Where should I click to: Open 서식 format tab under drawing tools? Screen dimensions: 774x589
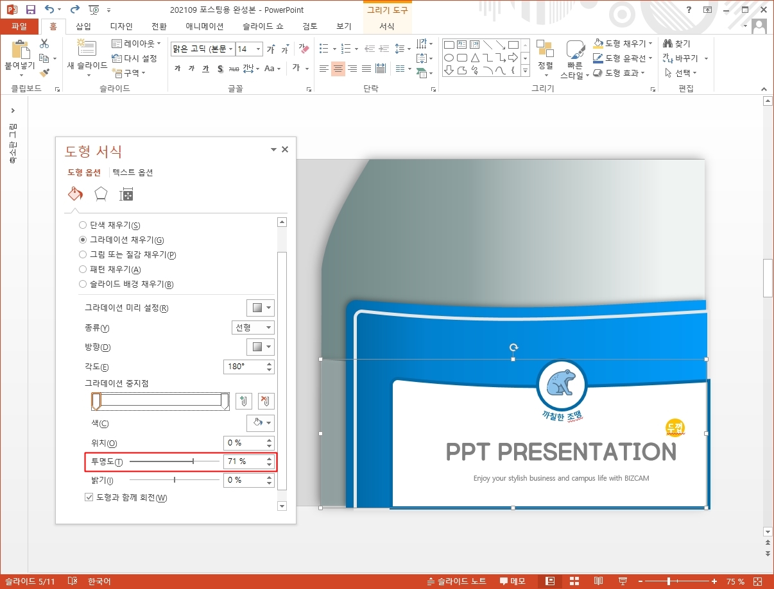pos(387,26)
